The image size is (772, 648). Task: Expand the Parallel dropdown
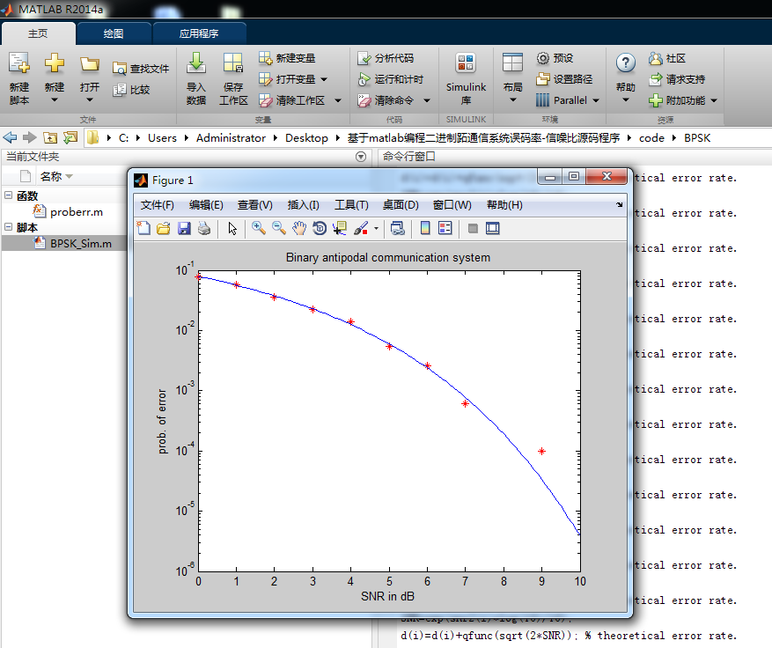[596, 100]
